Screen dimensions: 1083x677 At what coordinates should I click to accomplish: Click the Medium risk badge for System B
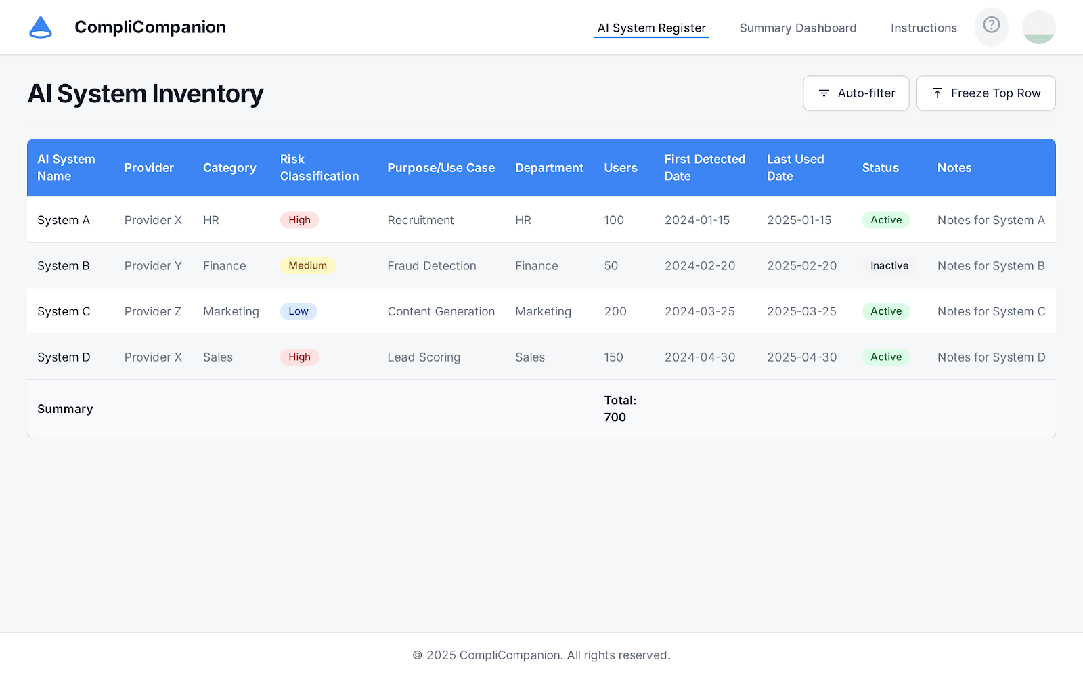(307, 266)
